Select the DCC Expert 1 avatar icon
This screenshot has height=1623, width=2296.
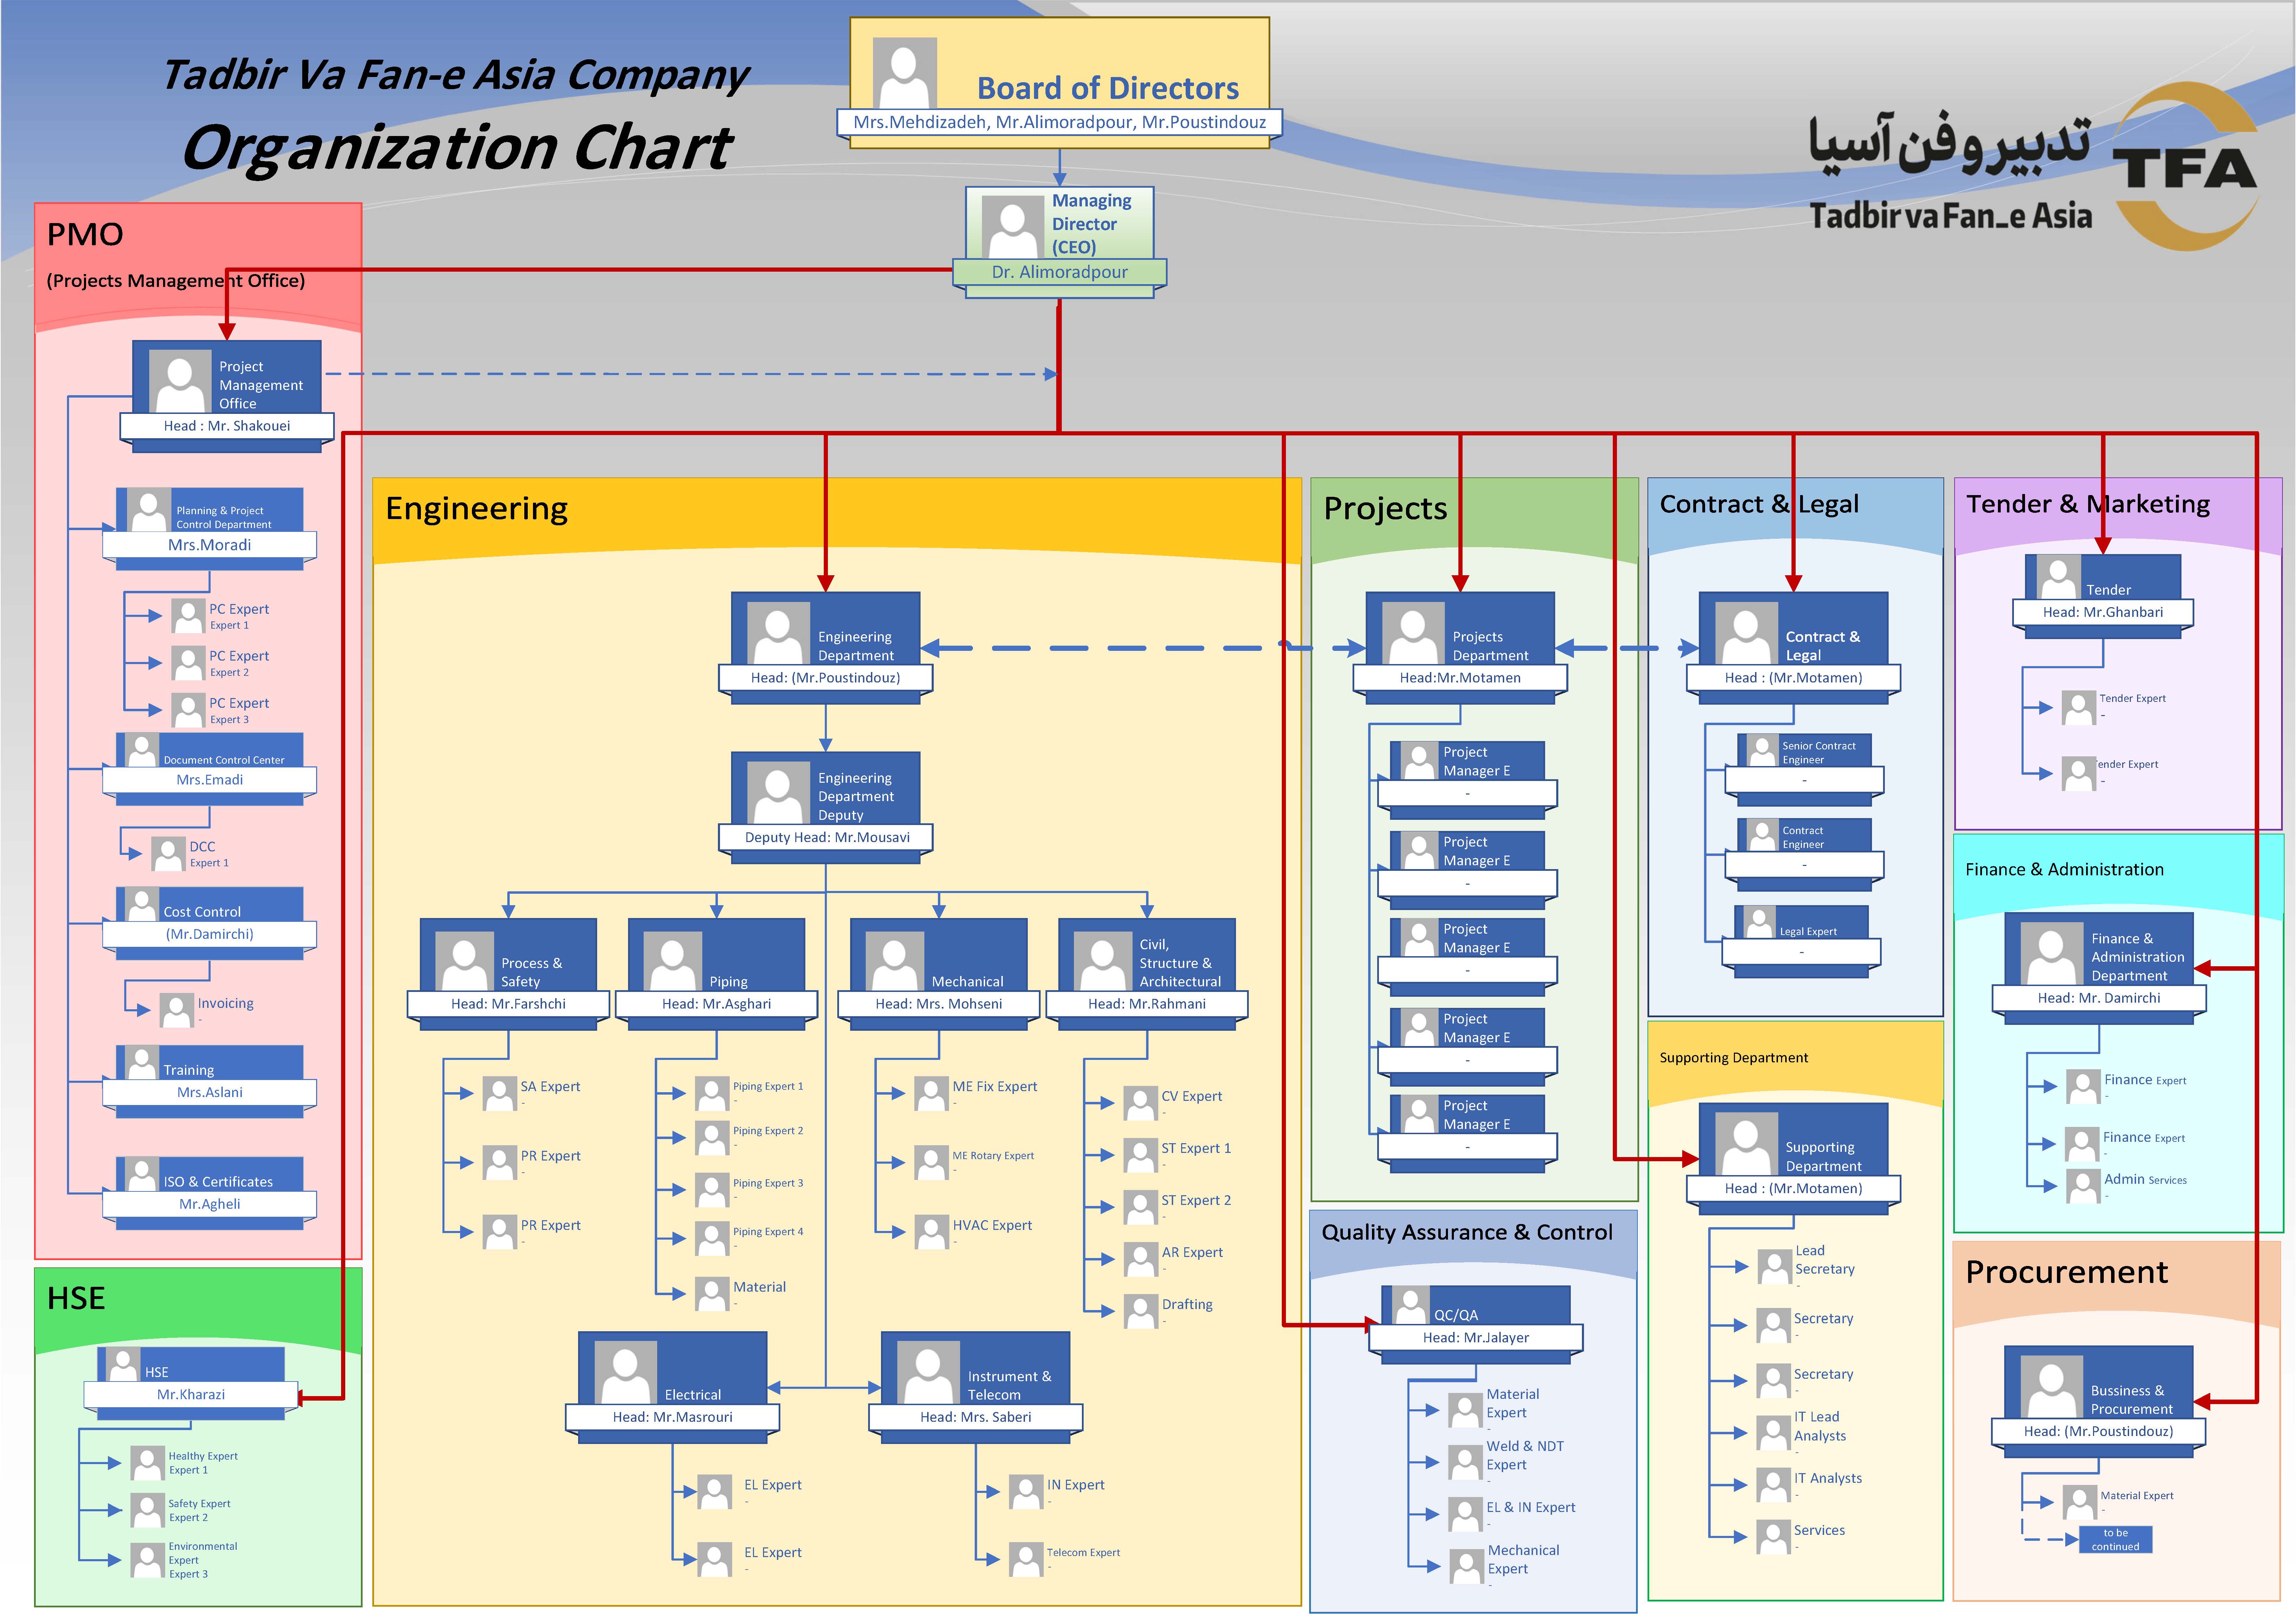[168, 854]
